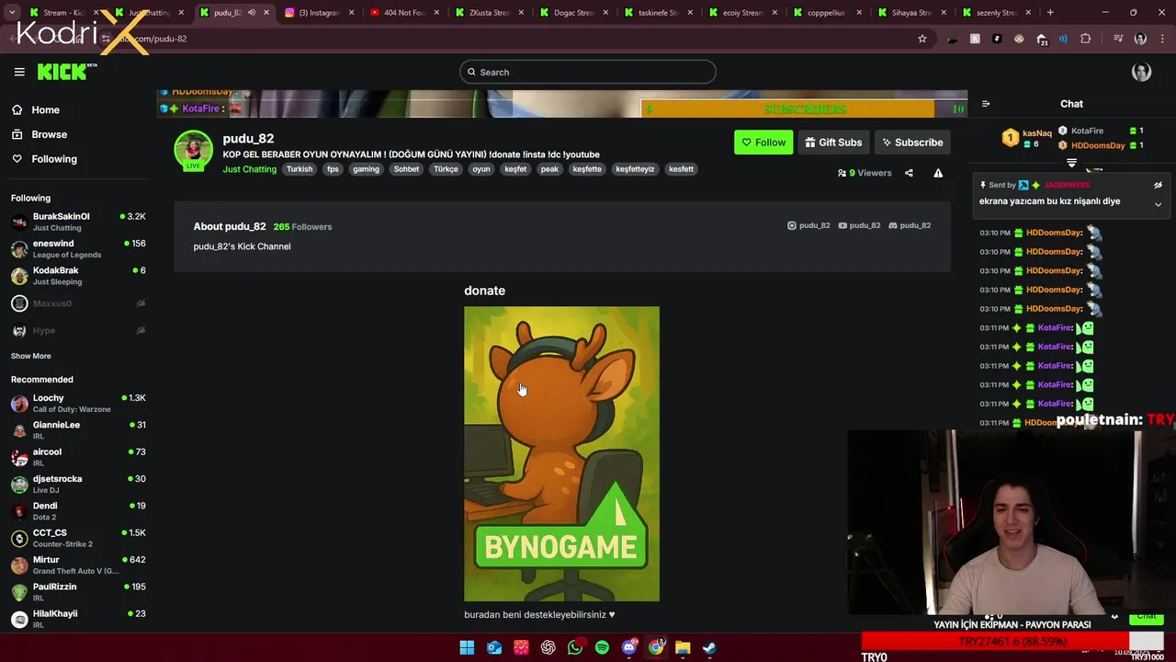Select the Turkish tag
Viewport: 1176px width, 662px height.
click(x=300, y=169)
